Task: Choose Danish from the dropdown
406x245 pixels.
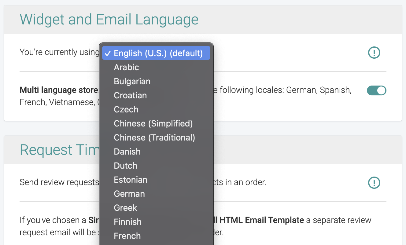Action: point(127,152)
